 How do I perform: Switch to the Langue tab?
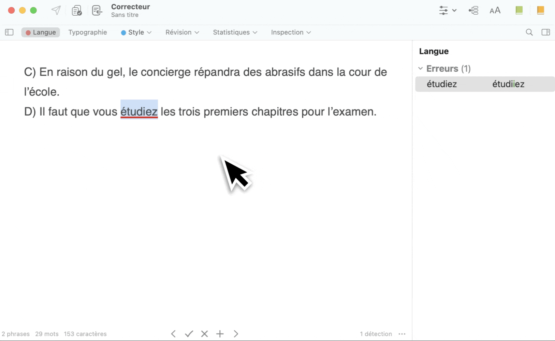tap(41, 32)
